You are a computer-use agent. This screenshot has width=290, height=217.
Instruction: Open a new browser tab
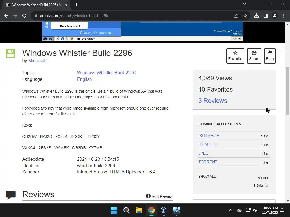tap(76, 5)
